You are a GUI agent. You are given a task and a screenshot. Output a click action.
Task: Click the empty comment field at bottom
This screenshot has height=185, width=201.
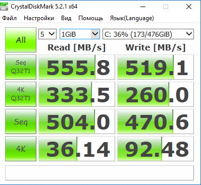click(99, 173)
